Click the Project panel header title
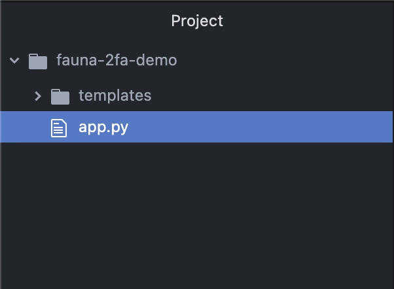The image size is (394, 289). (197, 20)
